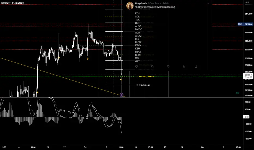Screen dimensions: 254x150
Task: Click MATIC in the tweet list
Action: pos(139,29)
